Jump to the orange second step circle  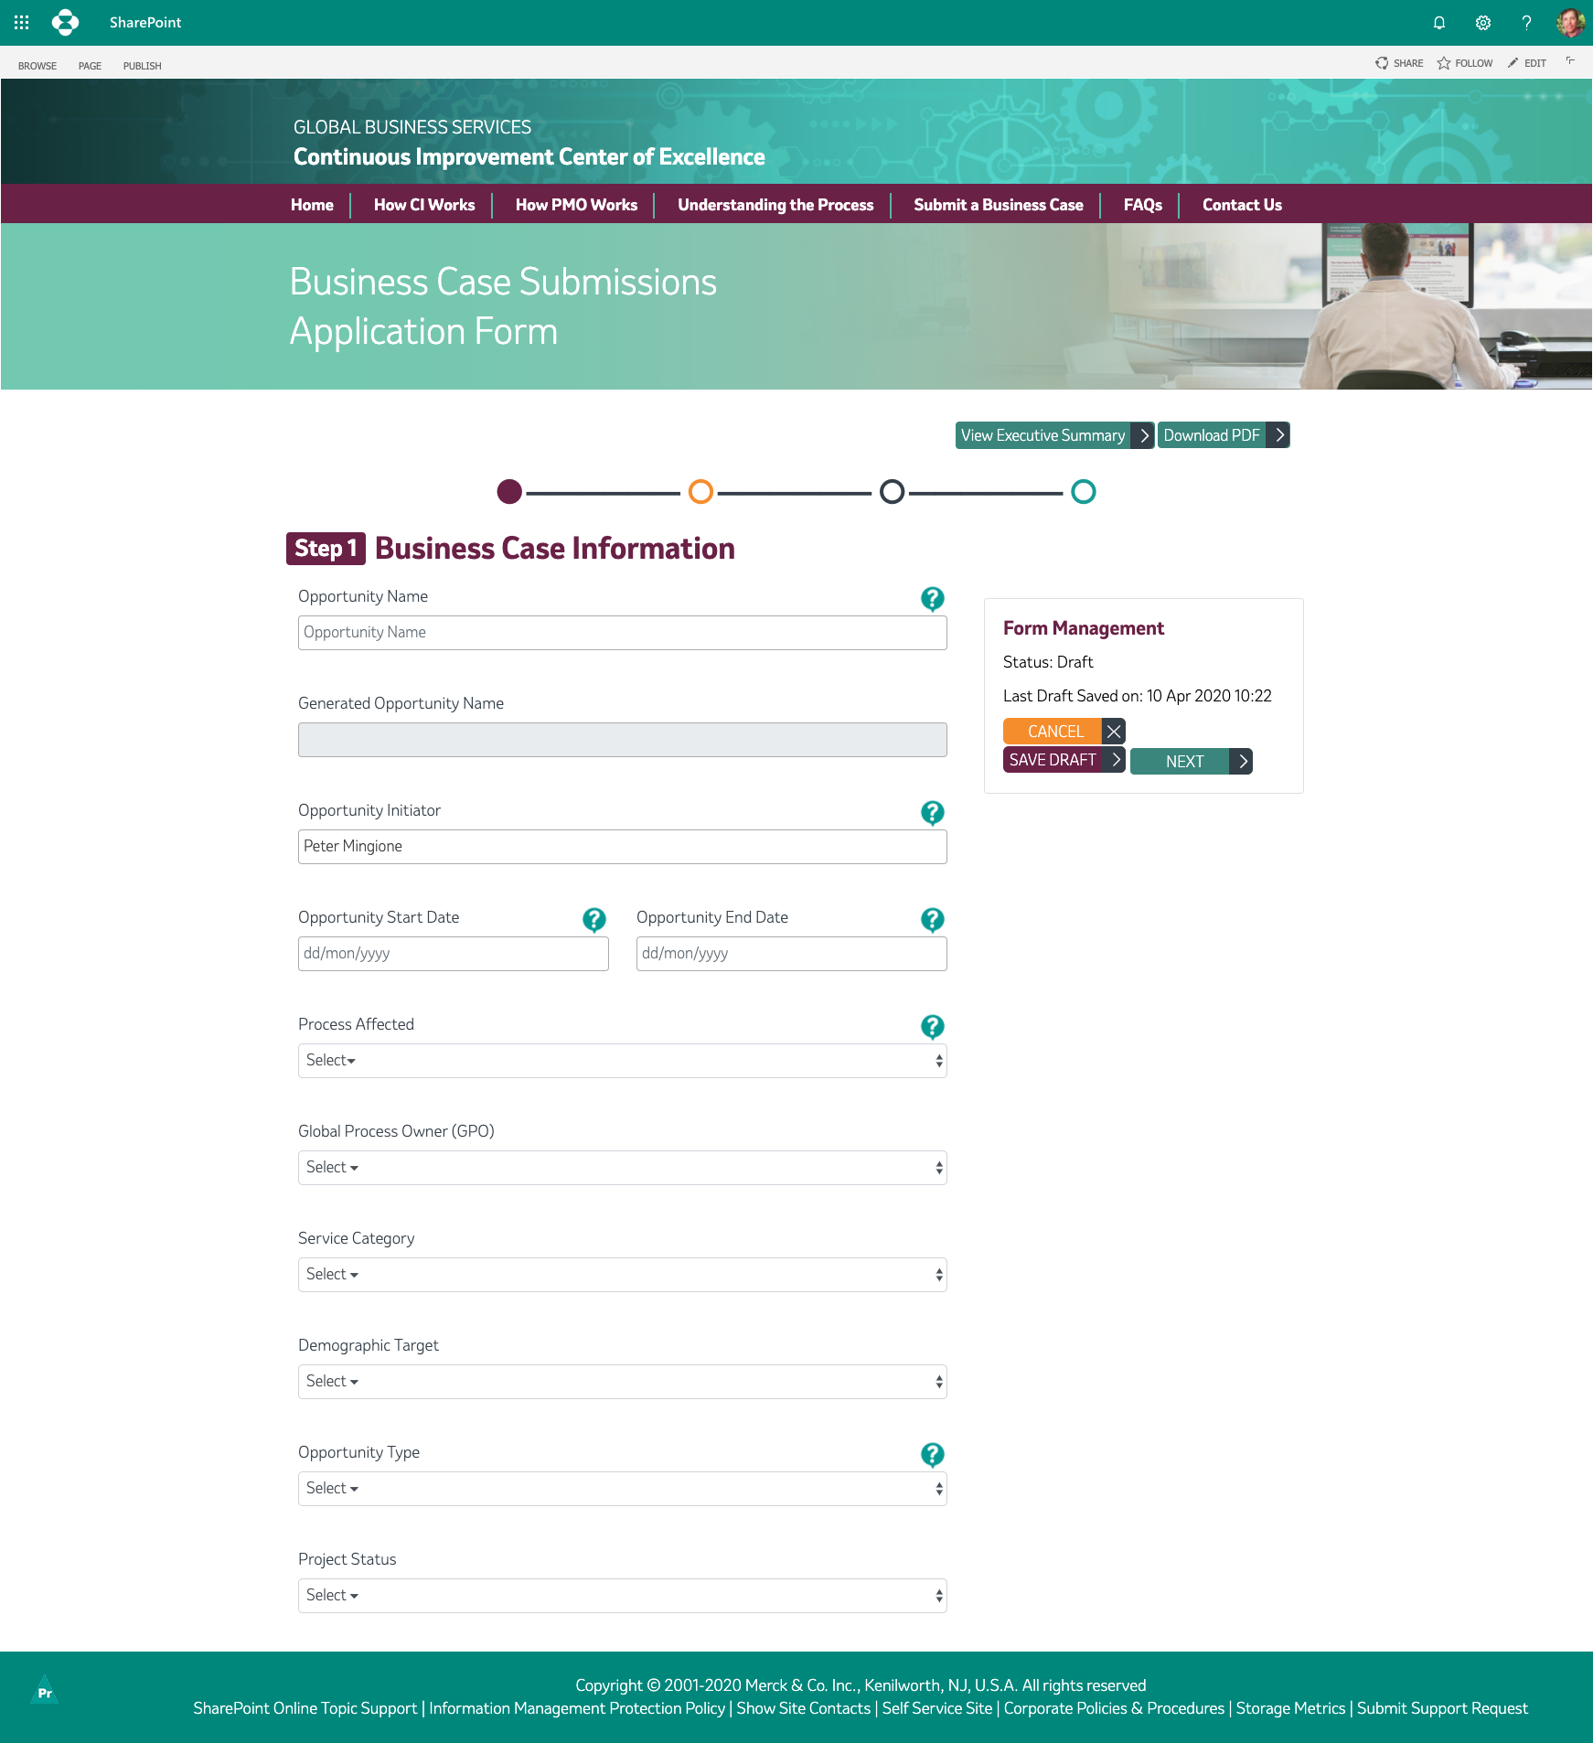point(700,492)
